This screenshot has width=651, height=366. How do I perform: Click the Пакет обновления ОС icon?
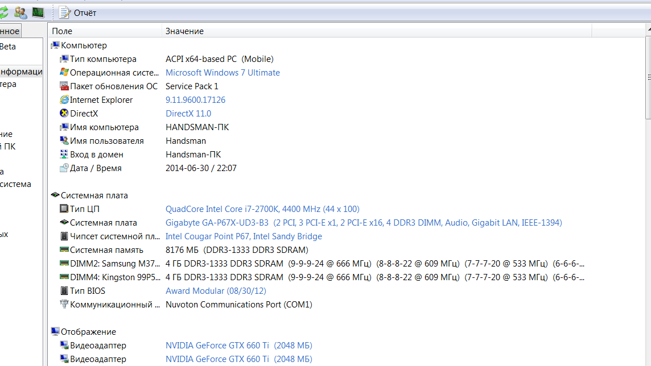tap(64, 86)
